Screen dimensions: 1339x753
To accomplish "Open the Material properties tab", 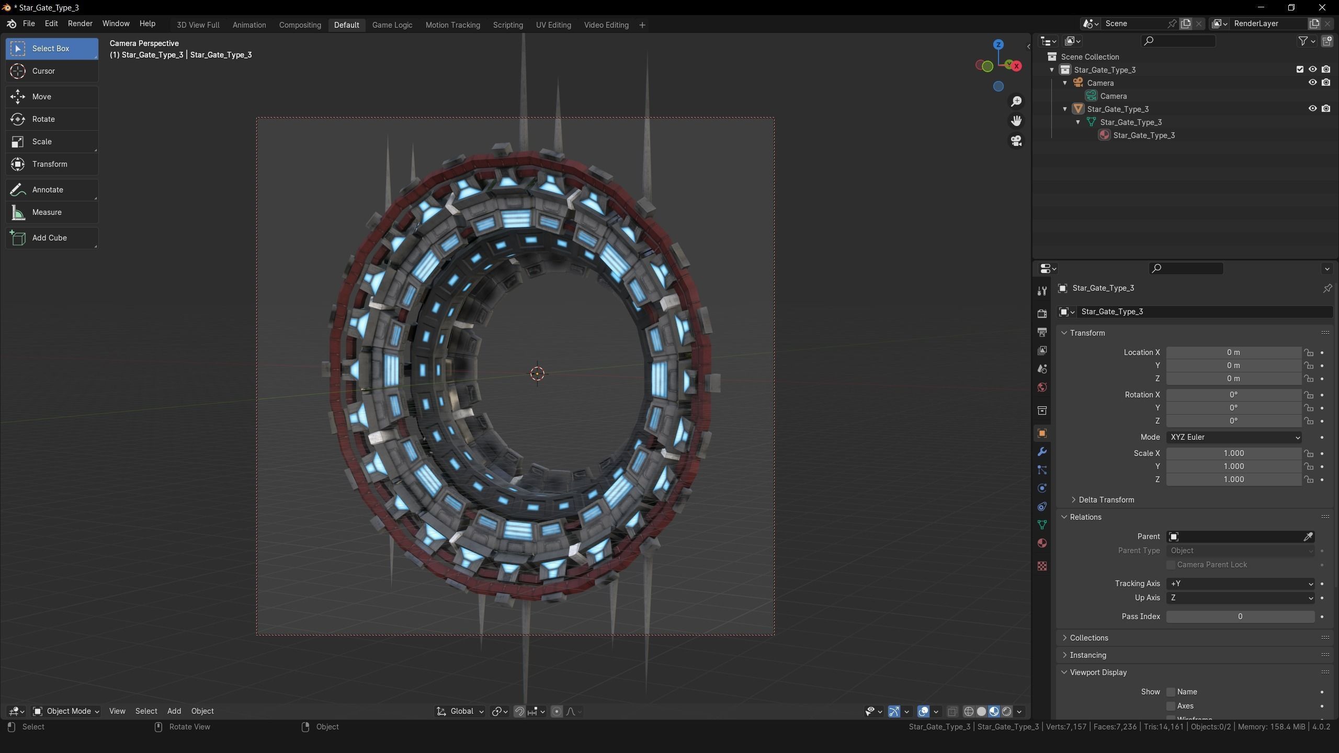I will pos(1042,543).
